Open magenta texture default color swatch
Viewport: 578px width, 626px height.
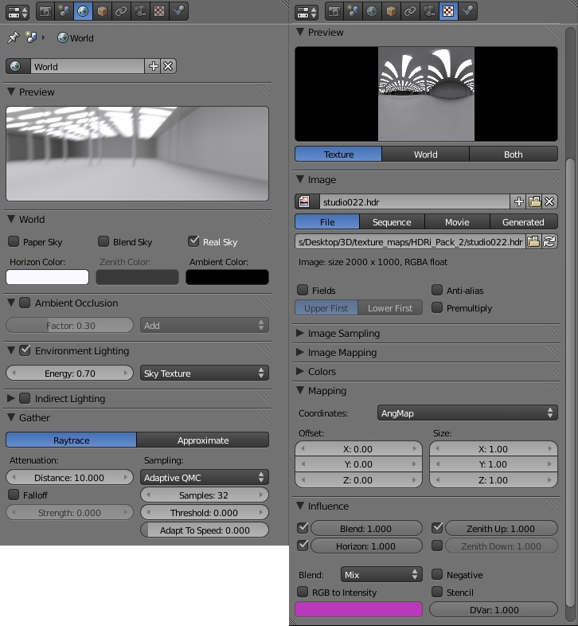[358, 609]
